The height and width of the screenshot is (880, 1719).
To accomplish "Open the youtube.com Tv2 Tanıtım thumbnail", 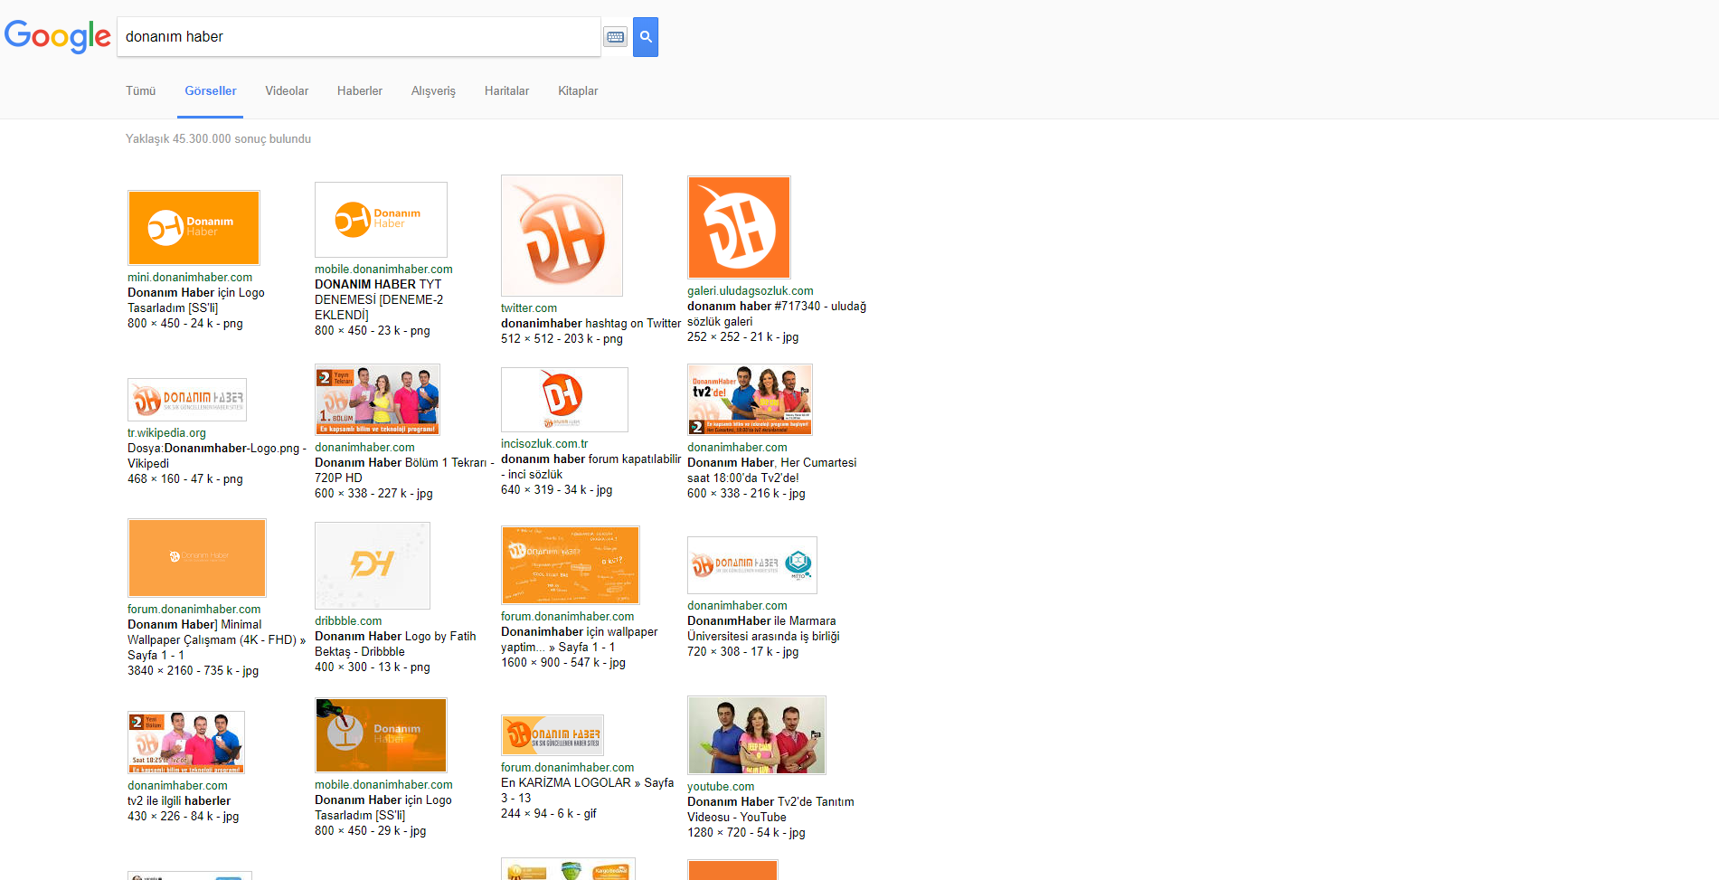I will 757,735.
